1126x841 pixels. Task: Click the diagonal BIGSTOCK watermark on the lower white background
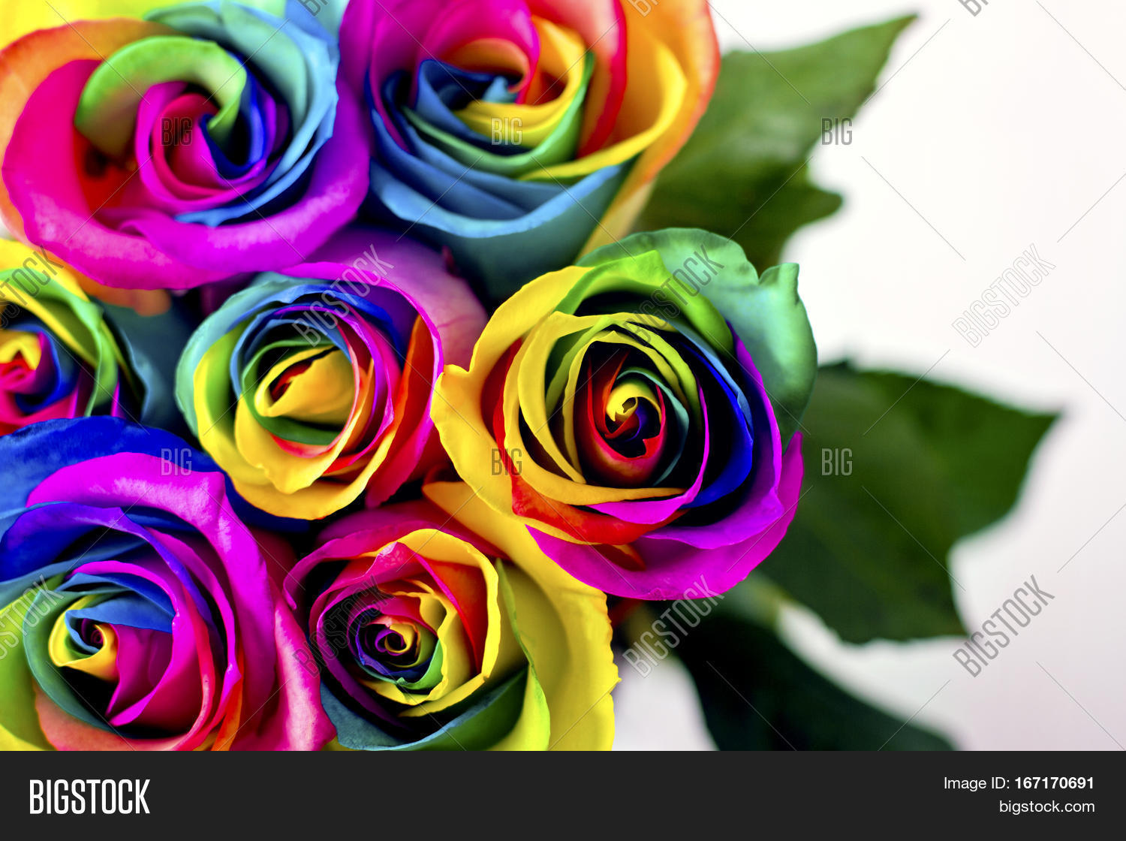(1003, 625)
